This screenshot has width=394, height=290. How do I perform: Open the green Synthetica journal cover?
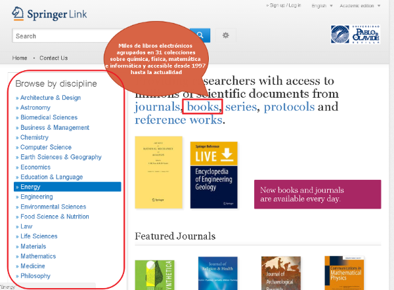coord(155,275)
